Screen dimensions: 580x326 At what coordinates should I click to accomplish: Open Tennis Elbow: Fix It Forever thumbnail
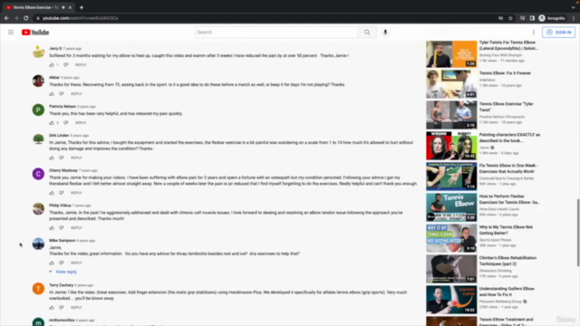click(x=451, y=84)
